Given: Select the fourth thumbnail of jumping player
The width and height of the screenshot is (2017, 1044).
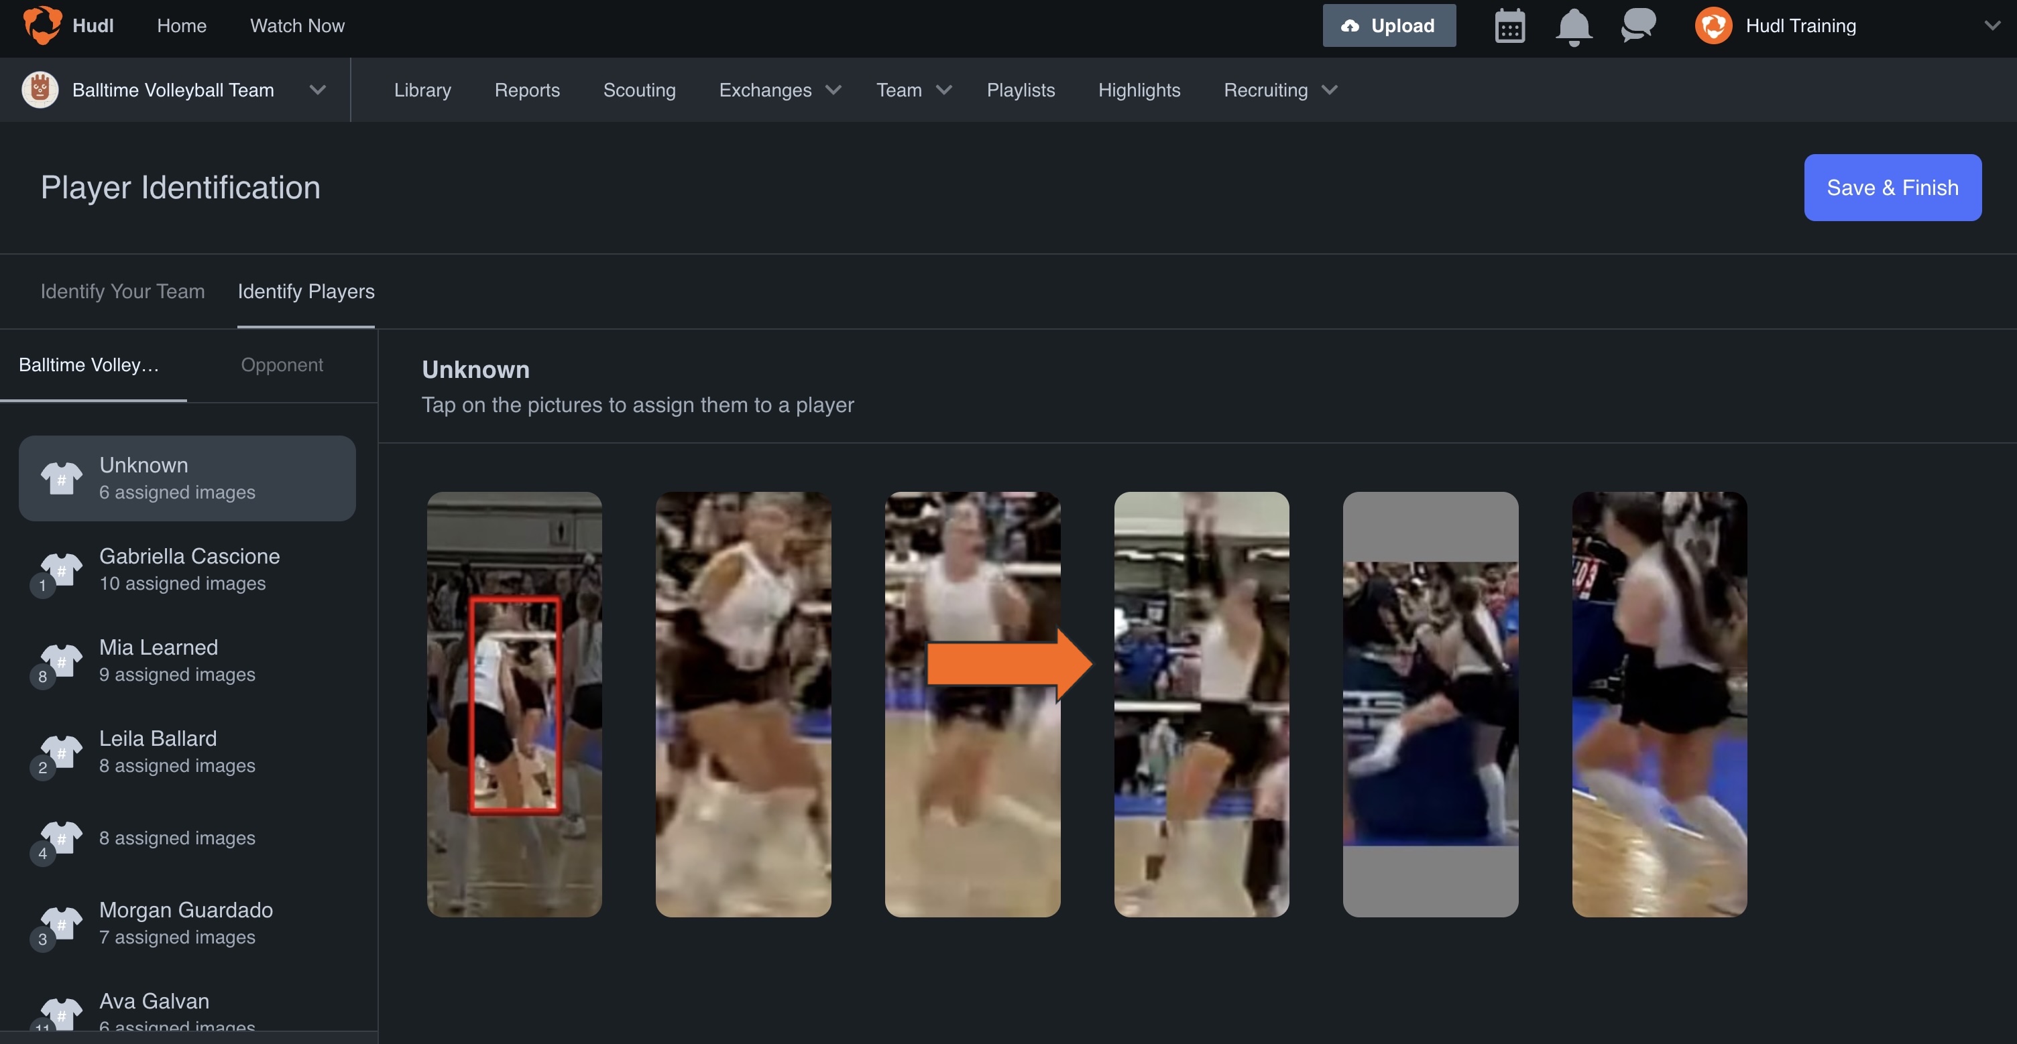Looking at the screenshot, I should pos(1201,704).
